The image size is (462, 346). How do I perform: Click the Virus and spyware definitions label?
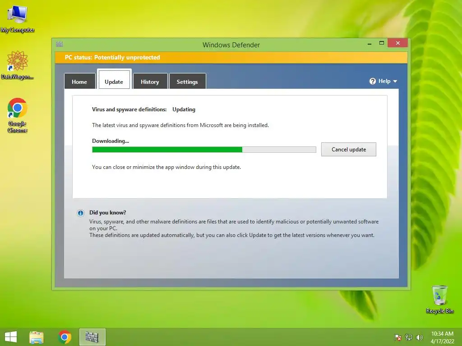click(129, 109)
